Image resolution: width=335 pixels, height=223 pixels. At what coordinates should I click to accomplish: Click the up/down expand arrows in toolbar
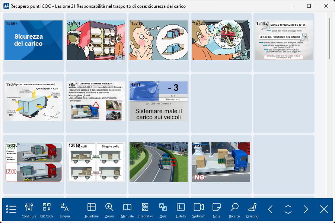click(x=288, y=209)
